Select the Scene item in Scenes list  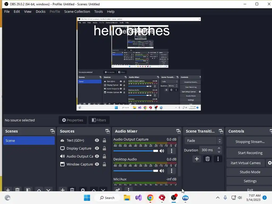click(29, 141)
